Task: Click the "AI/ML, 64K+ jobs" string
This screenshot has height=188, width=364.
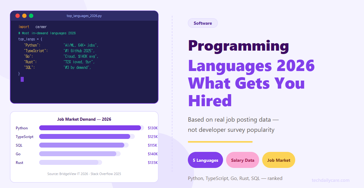Action: click(x=81, y=45)
